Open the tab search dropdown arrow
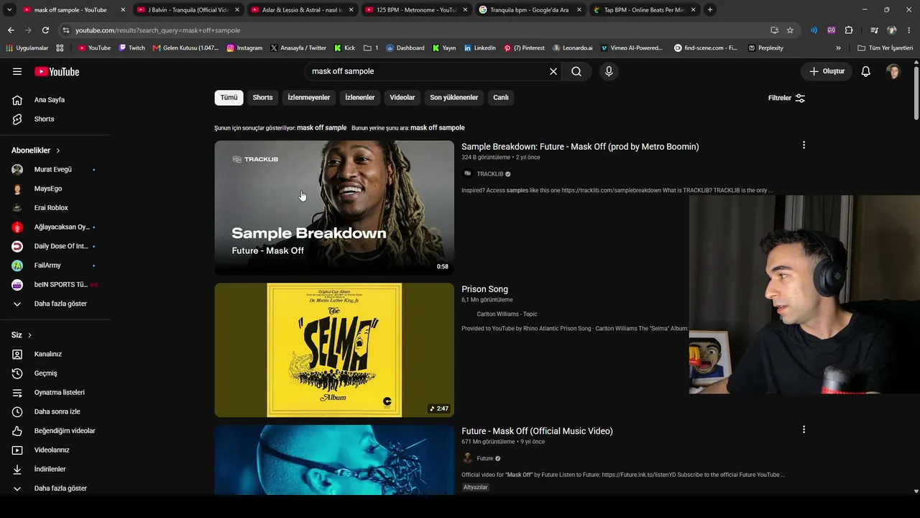920x518 pixels. click(9, 9)
